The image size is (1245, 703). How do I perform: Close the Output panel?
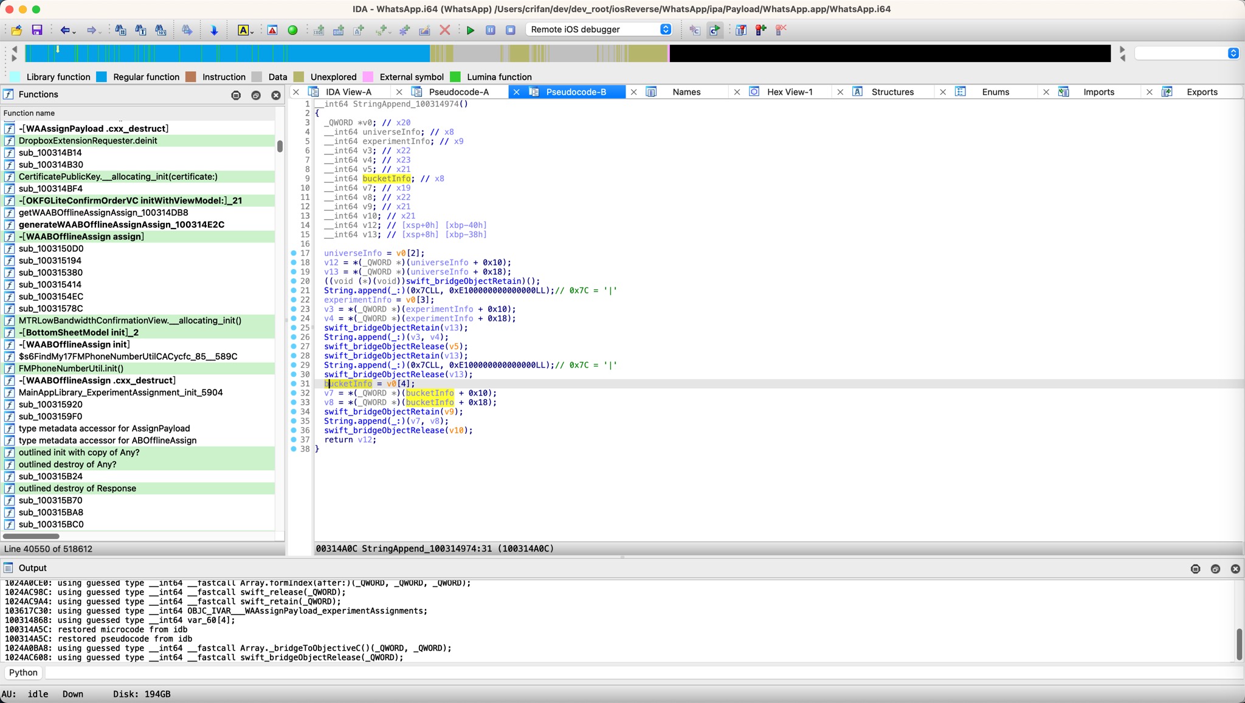[x=1235, y=569]
